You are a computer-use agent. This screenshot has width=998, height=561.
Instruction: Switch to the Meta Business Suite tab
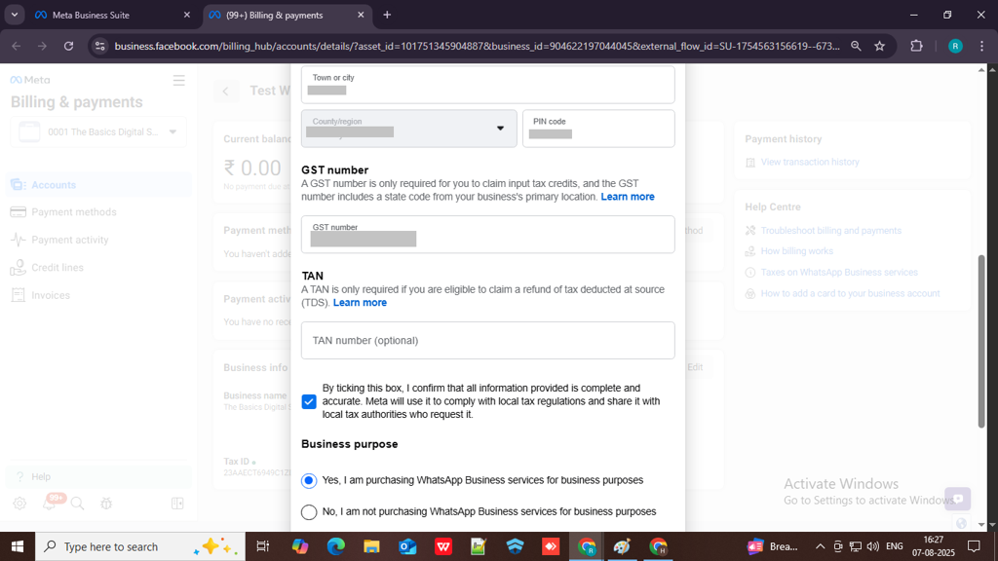(x=113, y=15)
